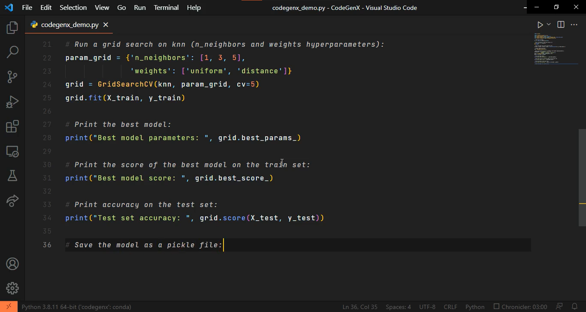Open the Run and Debug view
Screen dimensions: 586x312
click(x=12, y=102)
